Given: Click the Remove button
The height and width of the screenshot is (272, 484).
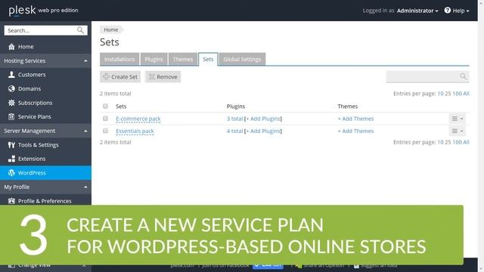Looking at the screenshot, I should point(163,77).
